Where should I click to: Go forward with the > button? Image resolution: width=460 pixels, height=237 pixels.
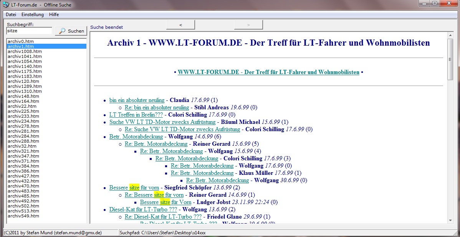[248, 25]
